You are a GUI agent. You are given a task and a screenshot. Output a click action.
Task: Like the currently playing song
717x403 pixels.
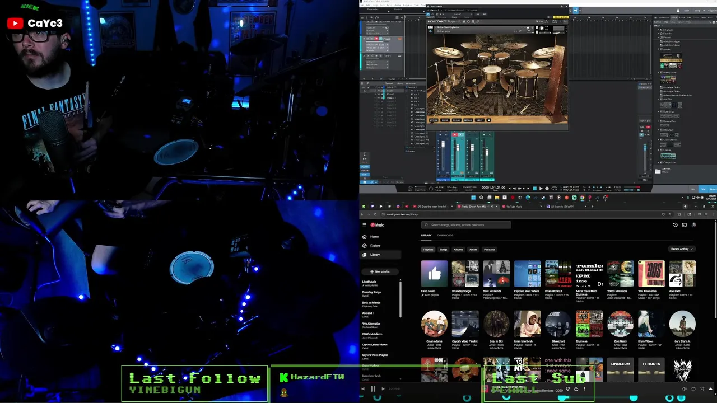(576, 388)
